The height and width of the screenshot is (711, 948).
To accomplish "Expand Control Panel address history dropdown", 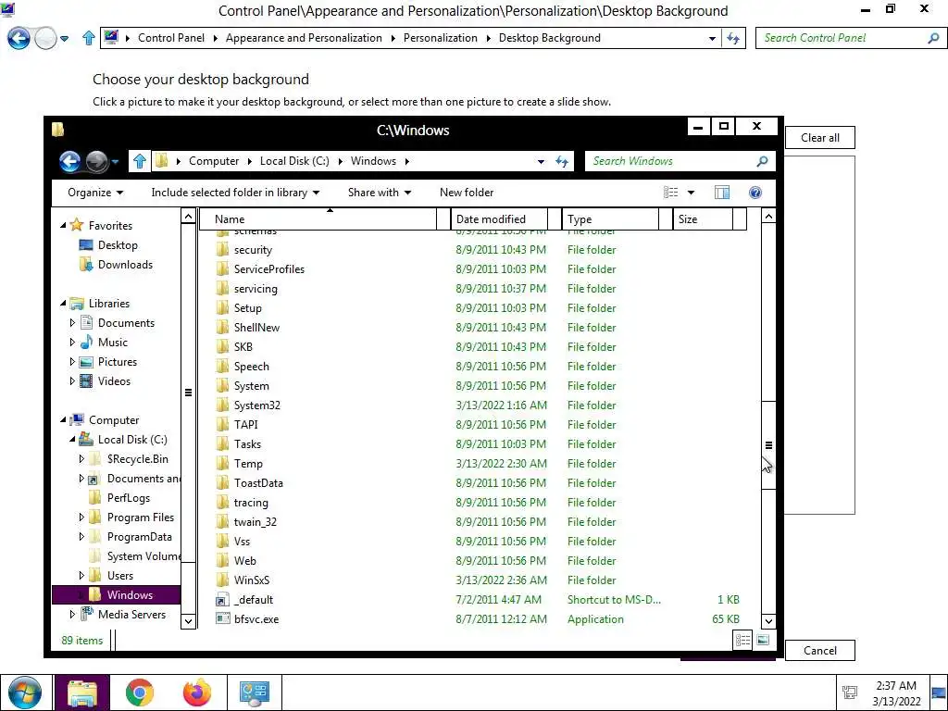I will tap(712, 38).
